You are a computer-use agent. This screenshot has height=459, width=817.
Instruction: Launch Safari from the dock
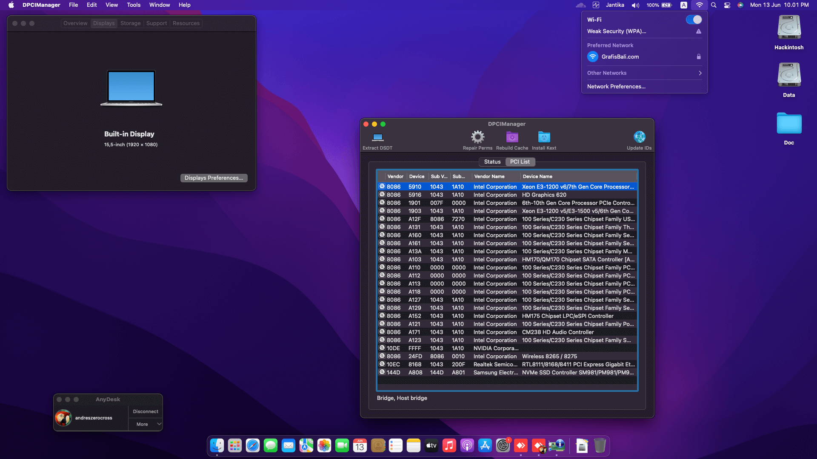point(253,445)
